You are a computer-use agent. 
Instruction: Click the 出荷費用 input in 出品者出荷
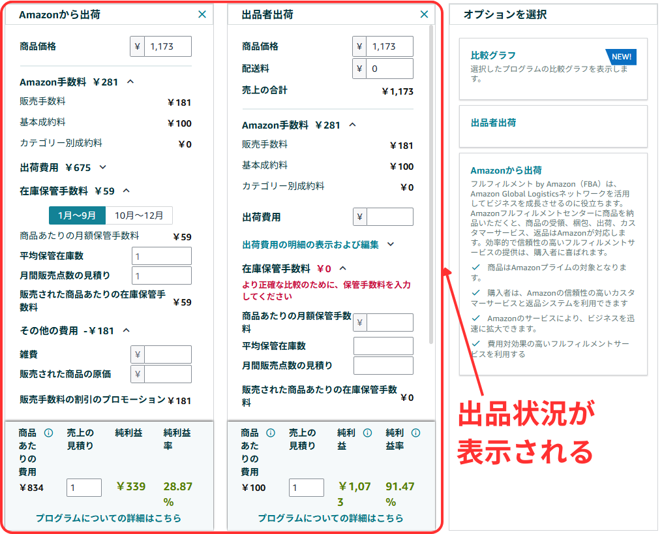(x=389, y=217)
